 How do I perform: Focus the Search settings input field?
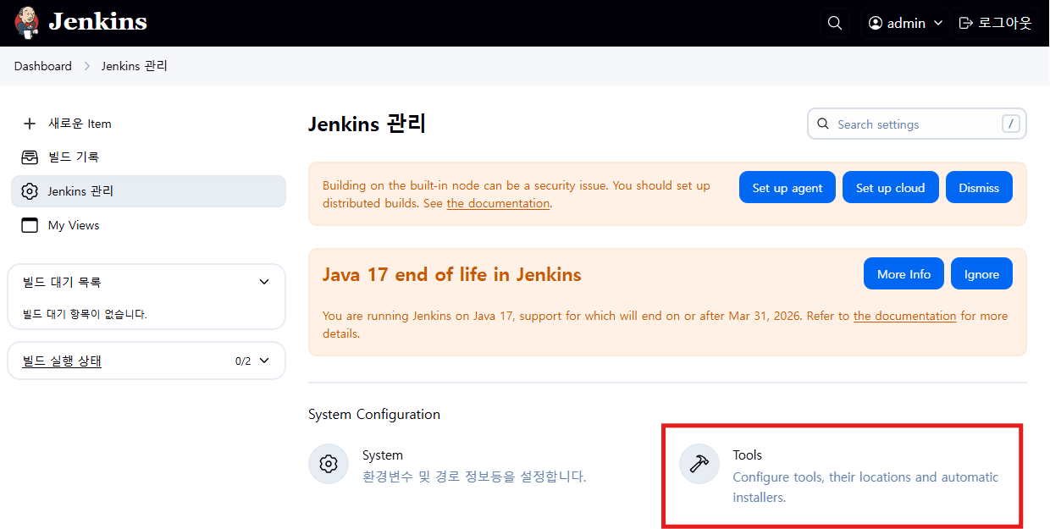point(917,124)
